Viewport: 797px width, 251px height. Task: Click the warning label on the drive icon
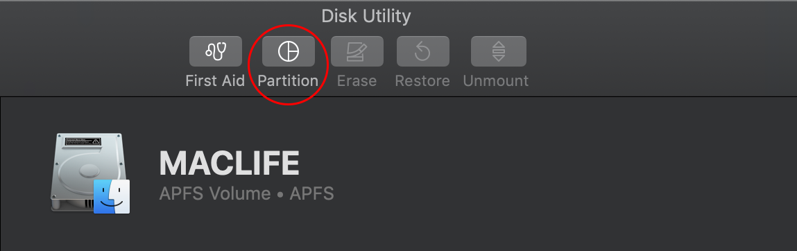point(83,142)
